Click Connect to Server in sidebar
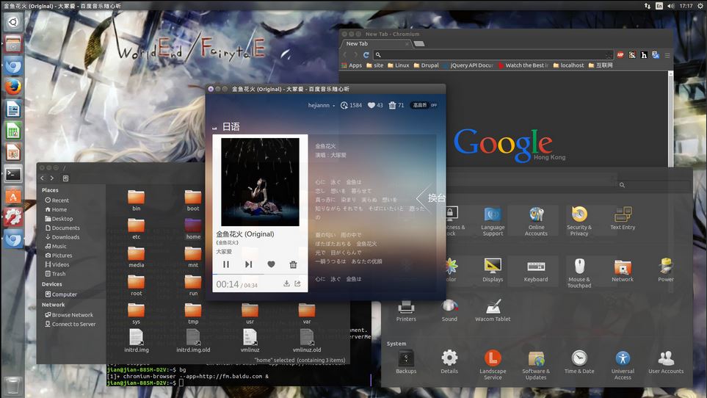This screenshot has width=707, height=398. pyautogui.click(x=70, y=324)
